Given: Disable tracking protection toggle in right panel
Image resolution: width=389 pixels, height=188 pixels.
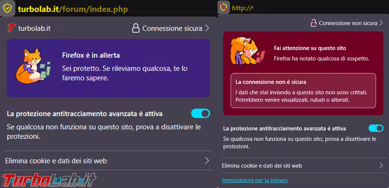Looking at the screenshot, I should point(376,128).
